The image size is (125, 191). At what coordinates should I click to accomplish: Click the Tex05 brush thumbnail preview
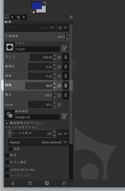10,47
